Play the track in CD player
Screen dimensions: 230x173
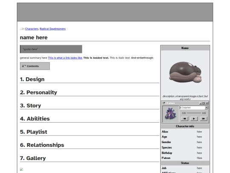(194, 119)
